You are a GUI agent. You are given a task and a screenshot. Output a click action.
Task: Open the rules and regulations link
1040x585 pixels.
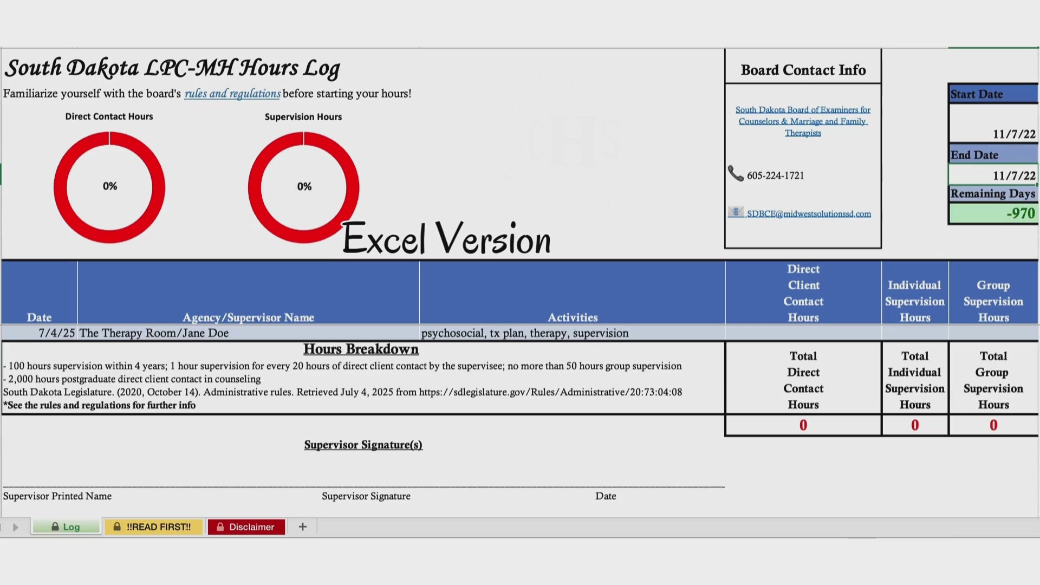click(232, 94)
